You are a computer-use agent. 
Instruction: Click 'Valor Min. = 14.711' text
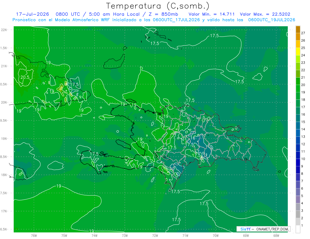[212, 14]
